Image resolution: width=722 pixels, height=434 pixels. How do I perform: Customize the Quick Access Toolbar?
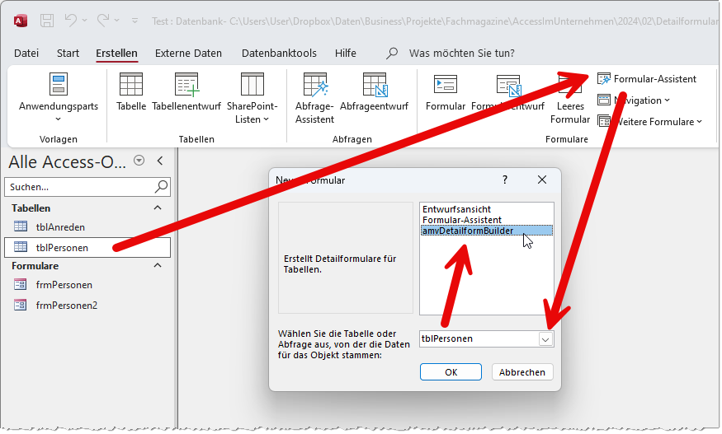click(x=135, y=21)
